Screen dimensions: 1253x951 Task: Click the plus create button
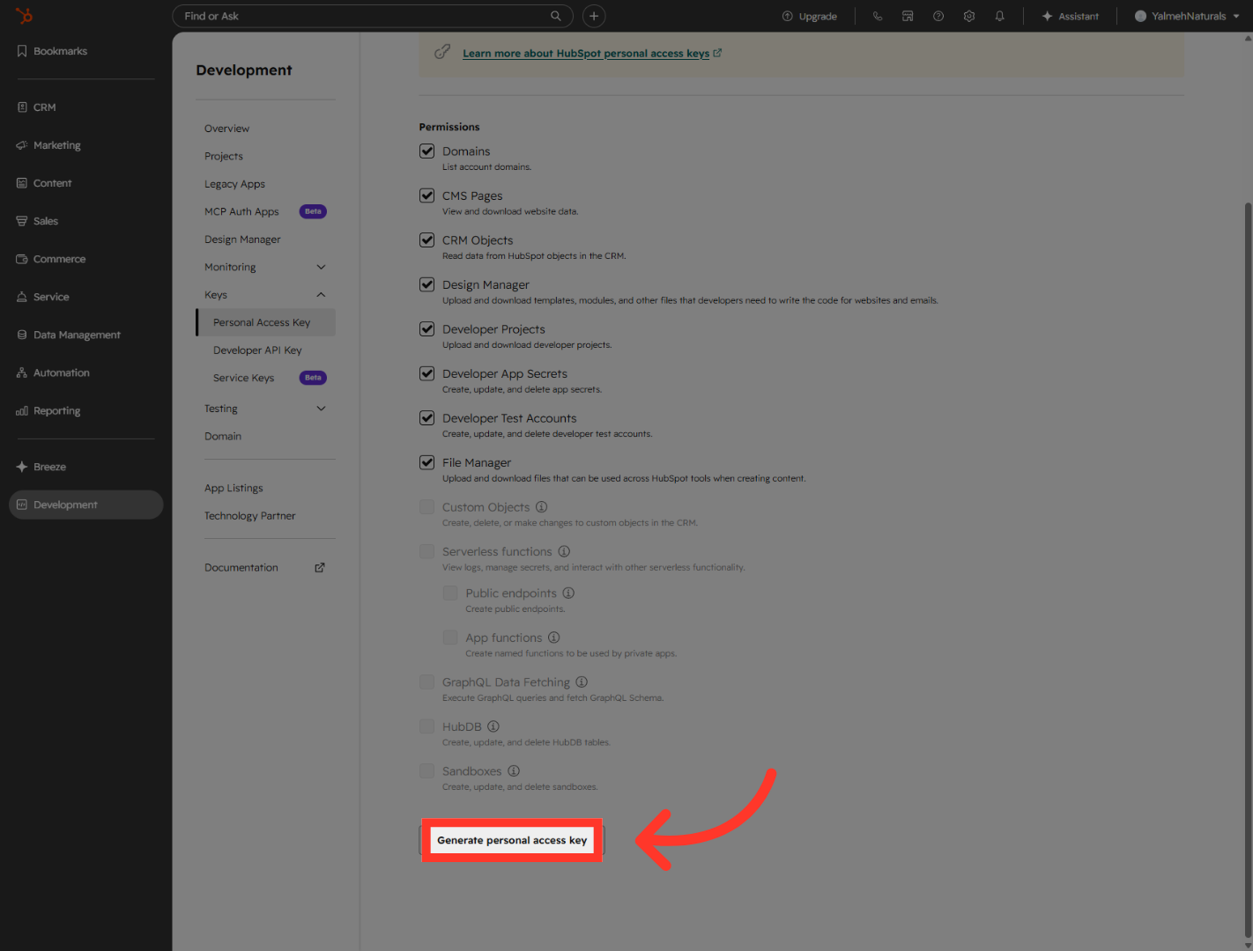594,16
